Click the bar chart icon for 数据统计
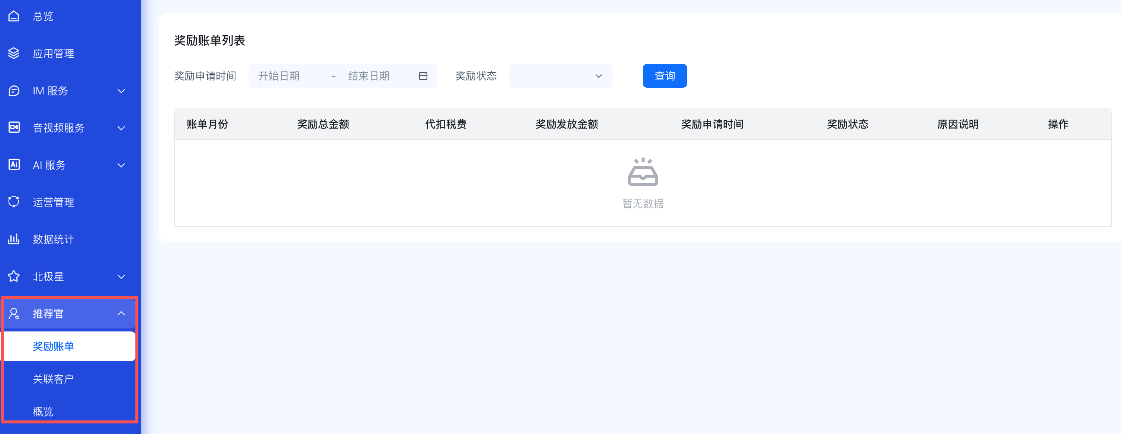The height and width of the screenshot is (434, 1121). [x=14, y=239]
